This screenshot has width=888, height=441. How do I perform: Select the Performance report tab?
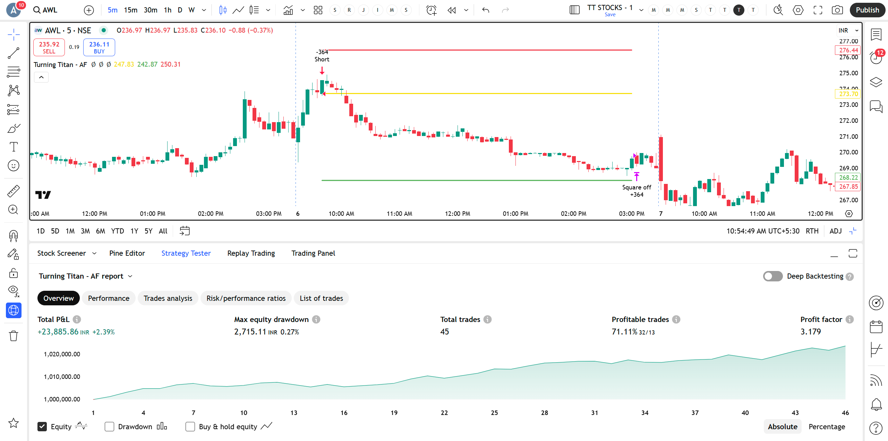[x=109, y=298]
